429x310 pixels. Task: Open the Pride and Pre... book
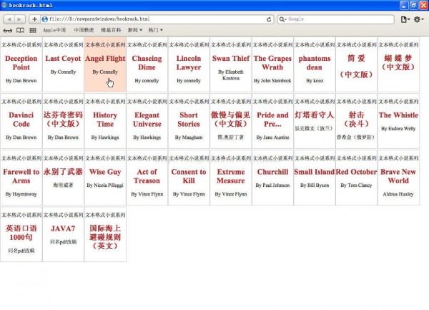272,120
